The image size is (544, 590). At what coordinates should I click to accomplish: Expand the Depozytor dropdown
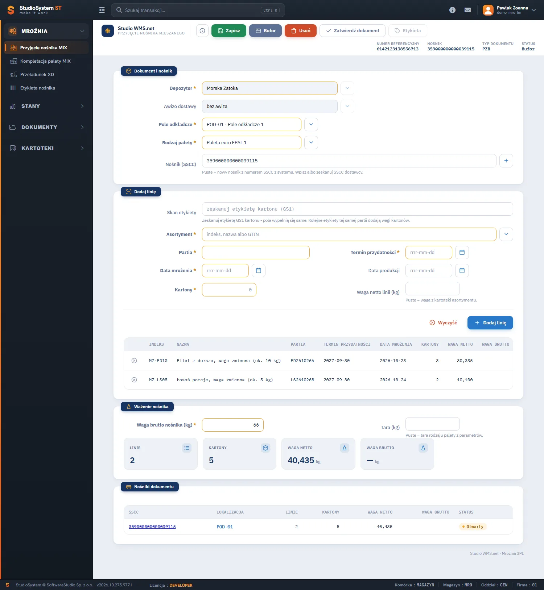pos(347,88)
